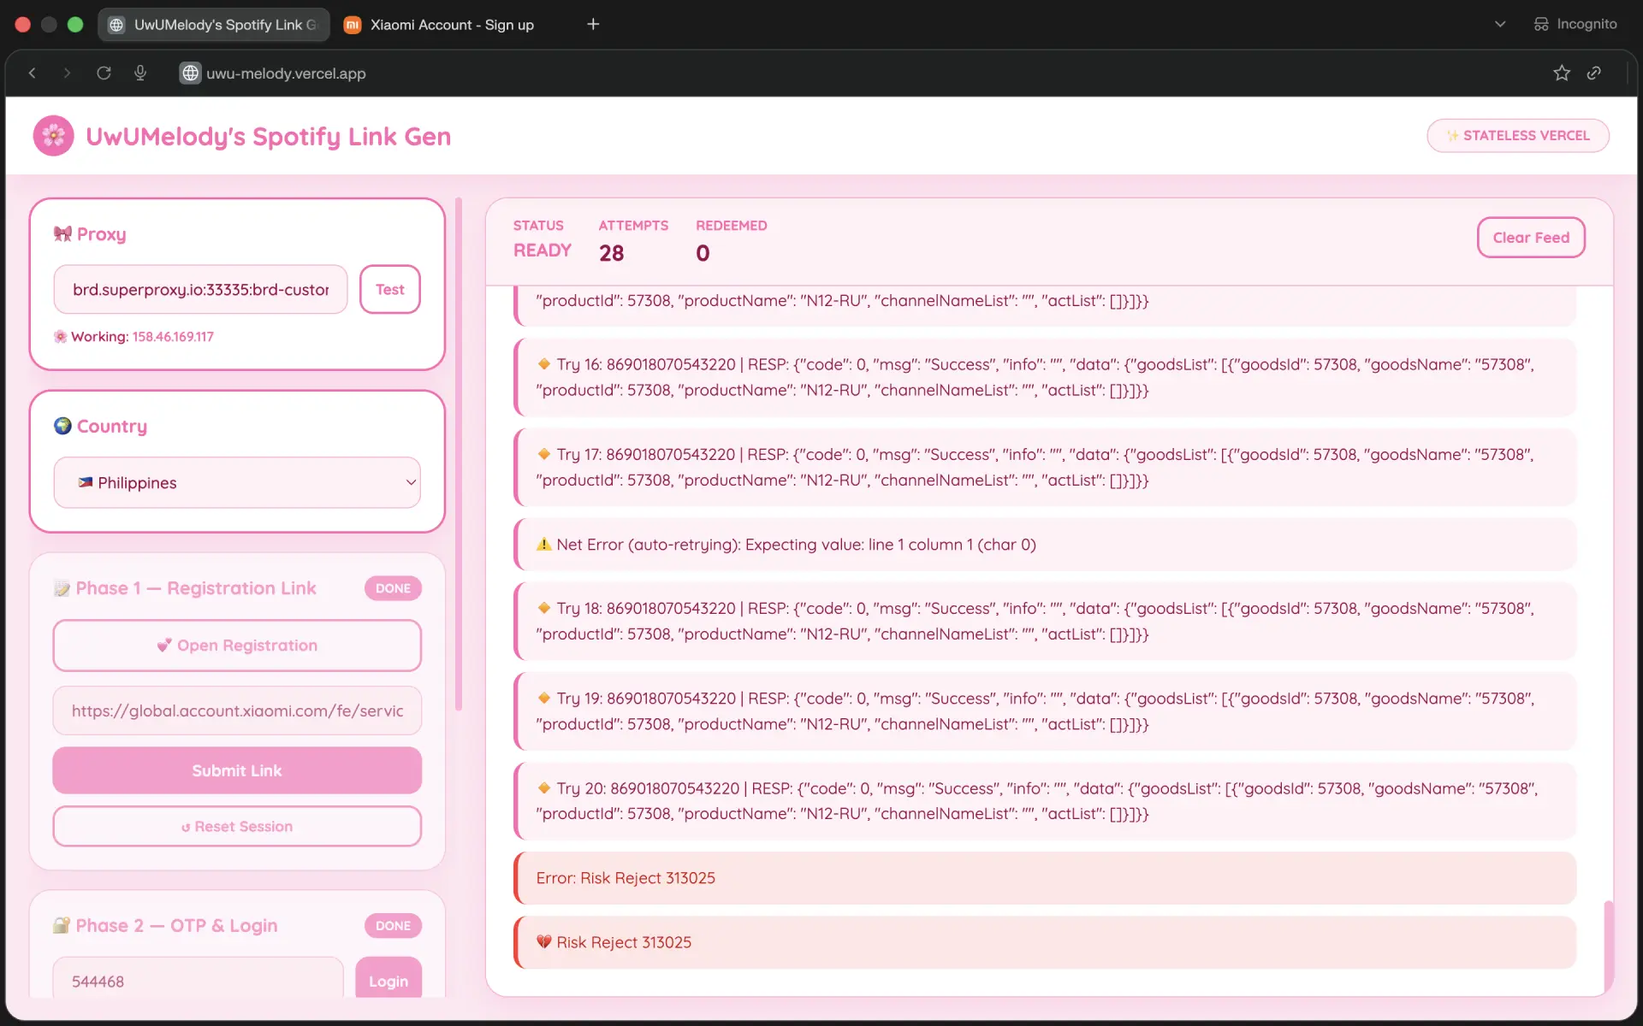Click the link icon beside the bookmark star
Image resolution: width=1643 pixels, height=1026 pixels.
click(x=1593, y=74)
